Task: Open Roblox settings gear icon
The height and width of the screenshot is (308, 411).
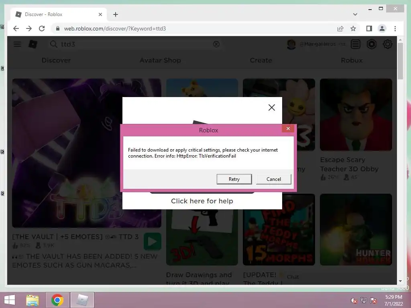Action: point(387,44)
